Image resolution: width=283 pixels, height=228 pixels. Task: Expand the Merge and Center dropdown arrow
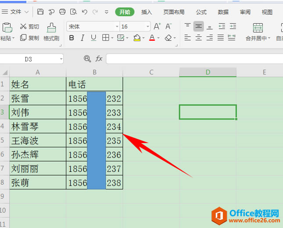(269, 38)
